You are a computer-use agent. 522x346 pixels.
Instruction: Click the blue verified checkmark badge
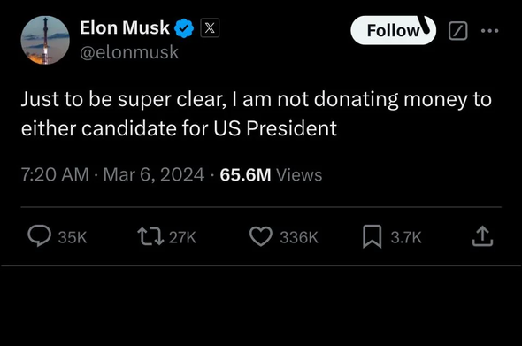(184, 28)
